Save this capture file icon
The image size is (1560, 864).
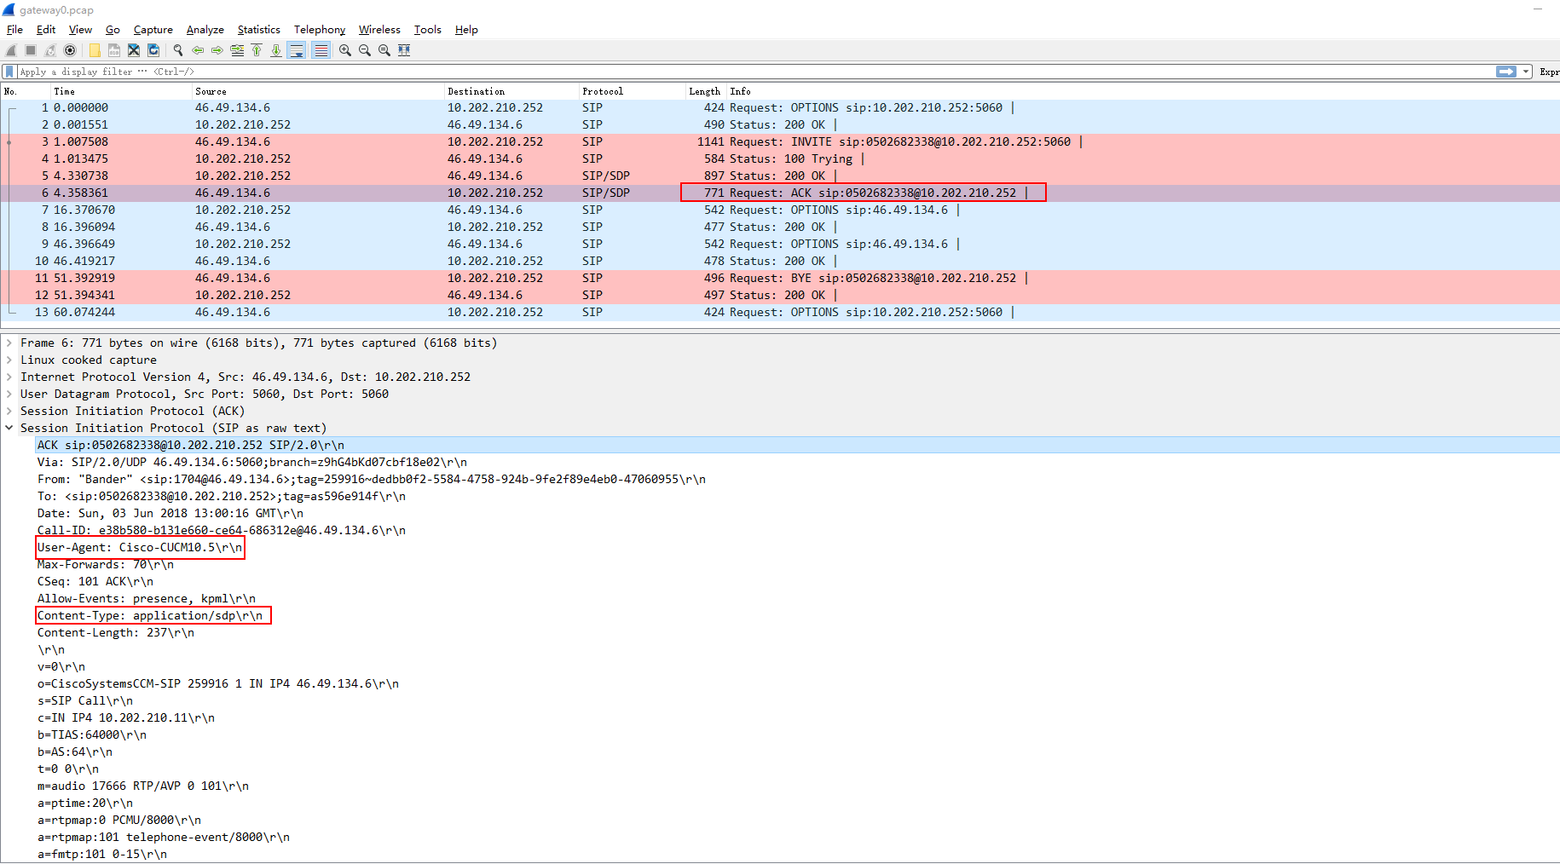[114, 50]
